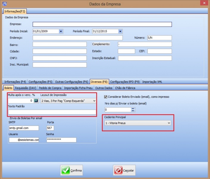Click into the Senha password field
The image size is (210, 179).
click(61, 140)
